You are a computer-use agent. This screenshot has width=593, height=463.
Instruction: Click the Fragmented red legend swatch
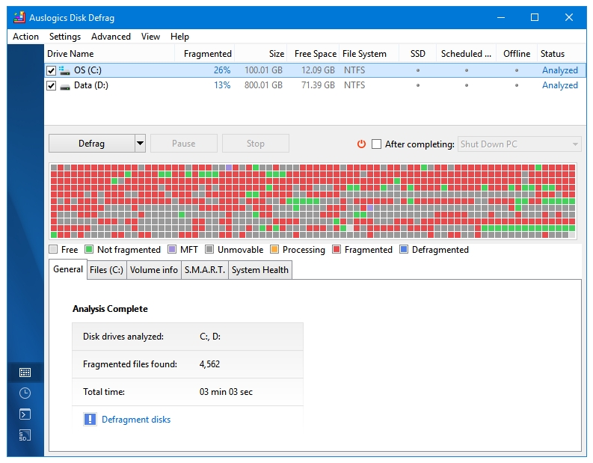337,249
